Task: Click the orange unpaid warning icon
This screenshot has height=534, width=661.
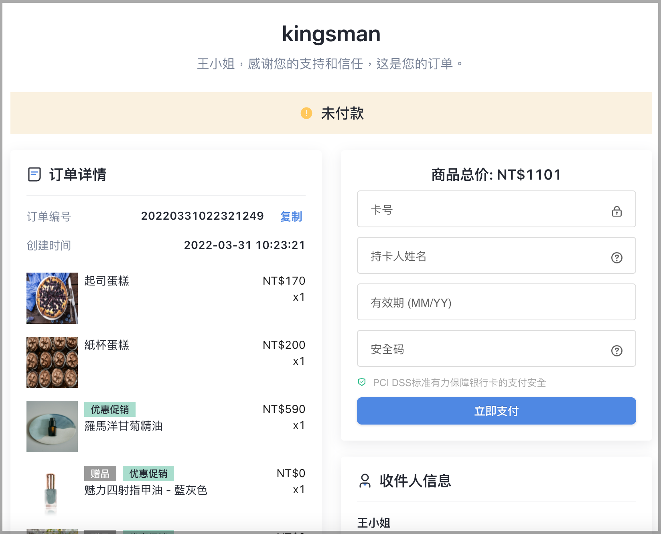Action: [x=306, y=113]
